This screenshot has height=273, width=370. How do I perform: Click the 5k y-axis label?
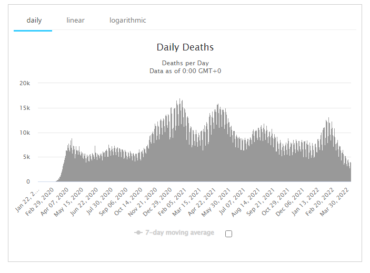[26, 157]
